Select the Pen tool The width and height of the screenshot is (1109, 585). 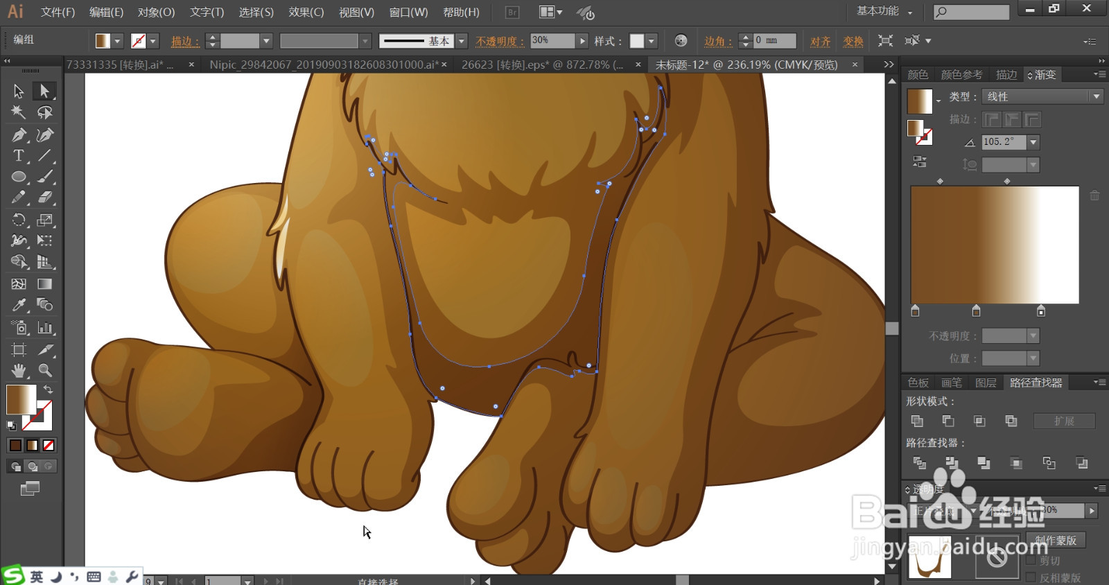[19, 134]
